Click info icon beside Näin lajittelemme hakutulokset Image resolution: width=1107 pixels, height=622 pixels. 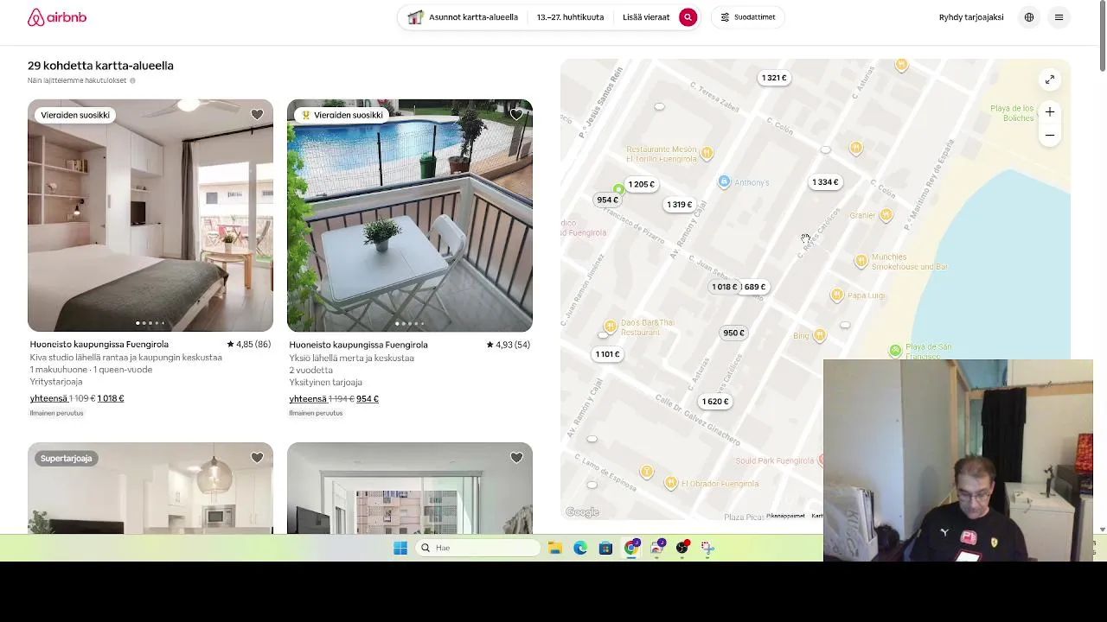pos(132,80)
